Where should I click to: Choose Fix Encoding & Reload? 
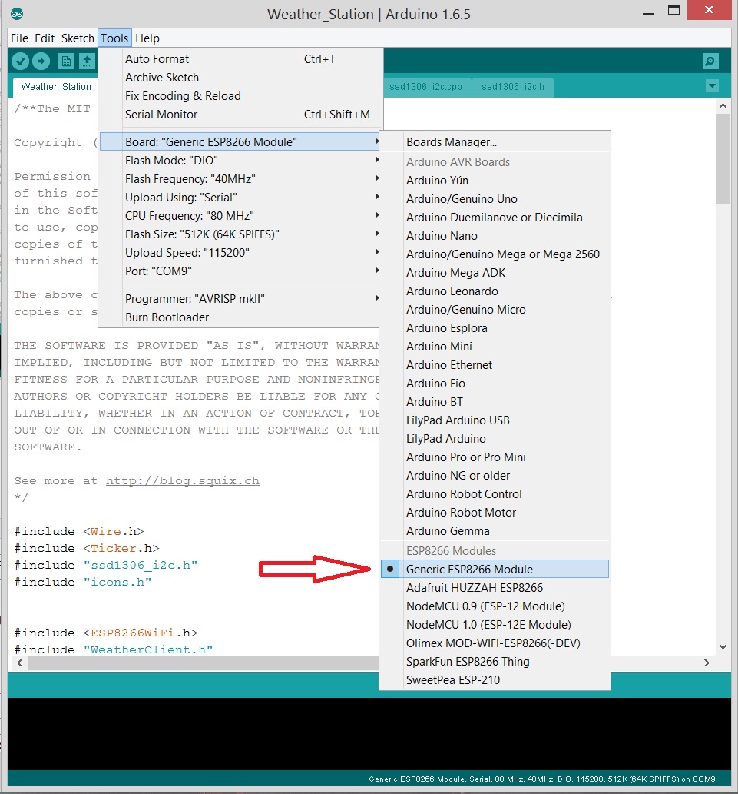[240, 96]
